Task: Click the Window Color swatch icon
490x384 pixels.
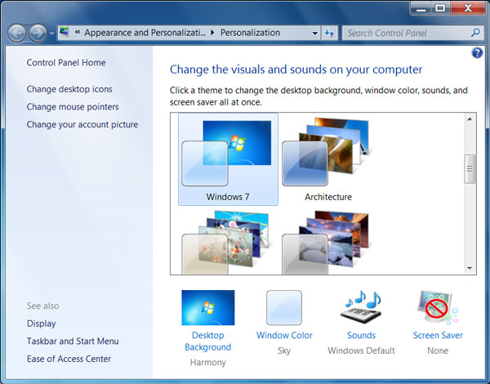Action: (284, 308)
